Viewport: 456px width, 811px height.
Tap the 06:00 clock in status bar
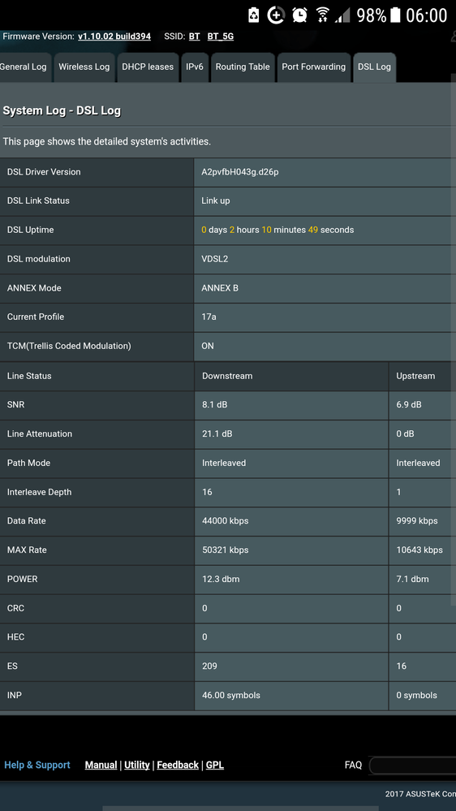[427, 15]
